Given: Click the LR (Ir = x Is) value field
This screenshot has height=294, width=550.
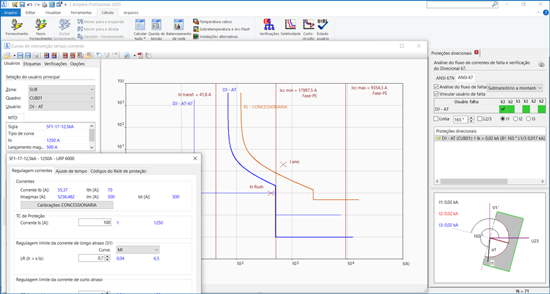Looking at the screenshot, I should click(x=91, y=258).
